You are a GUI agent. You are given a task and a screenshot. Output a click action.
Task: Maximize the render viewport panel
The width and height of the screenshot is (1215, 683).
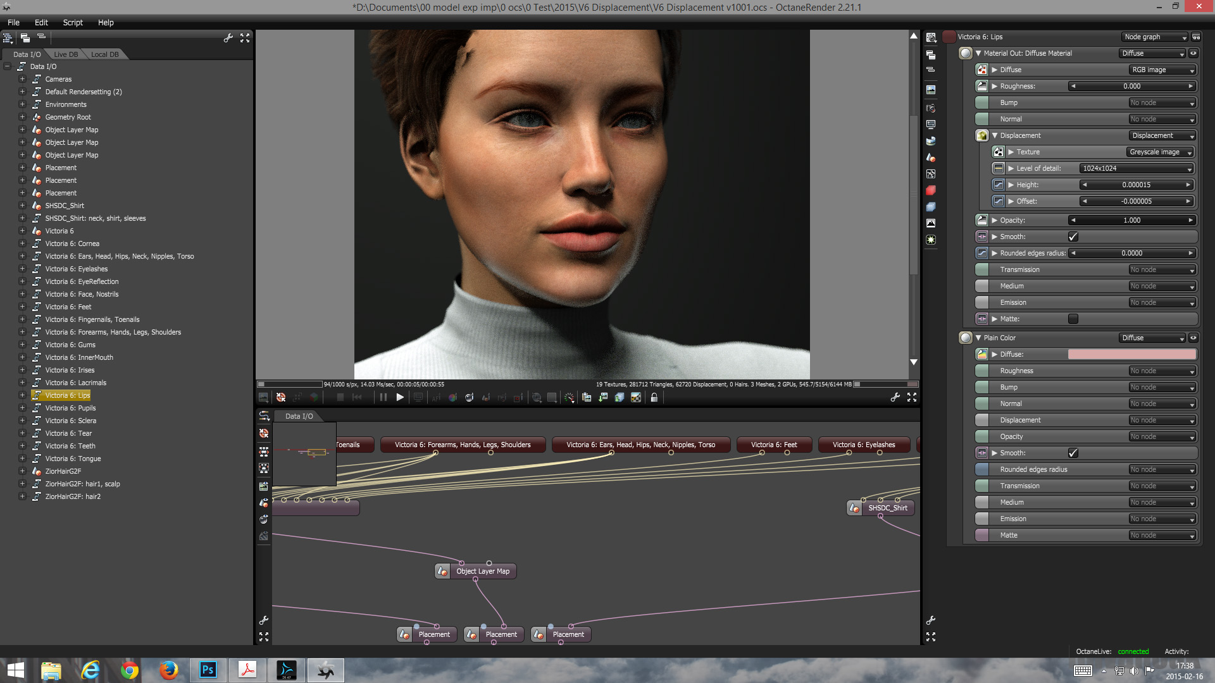(912, 397)
